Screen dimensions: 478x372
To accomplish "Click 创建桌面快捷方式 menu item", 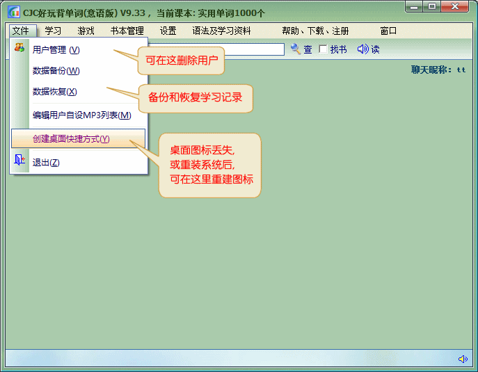I will [x=71, y=139].
